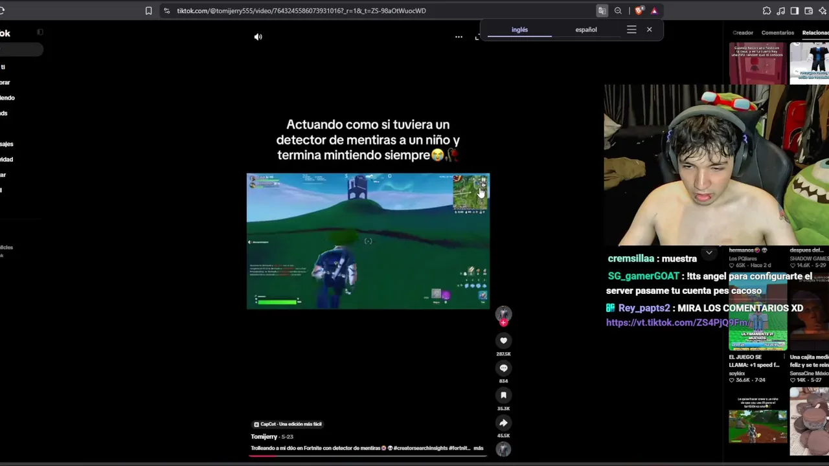
Task: Open the video more options menu
Action: [x=459, y=37]
